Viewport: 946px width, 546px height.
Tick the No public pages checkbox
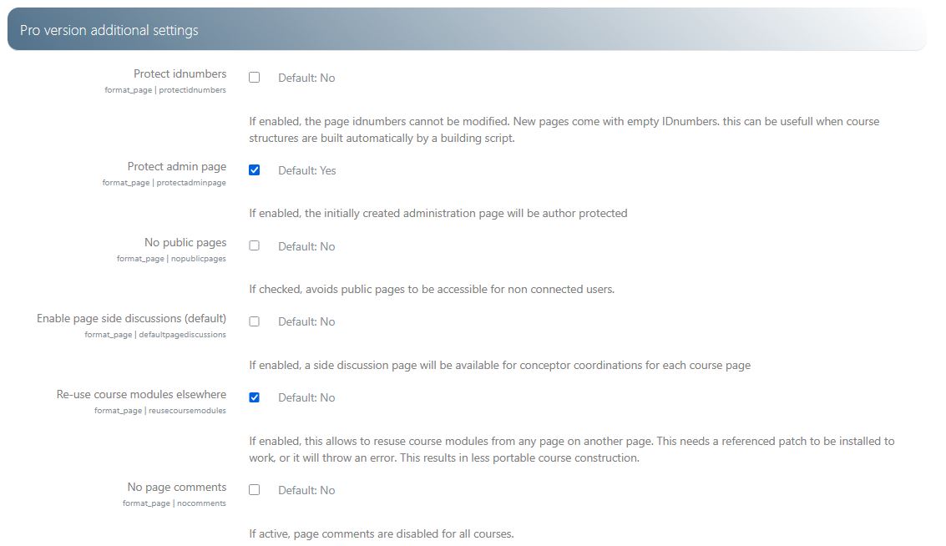(x=255, y=246)
